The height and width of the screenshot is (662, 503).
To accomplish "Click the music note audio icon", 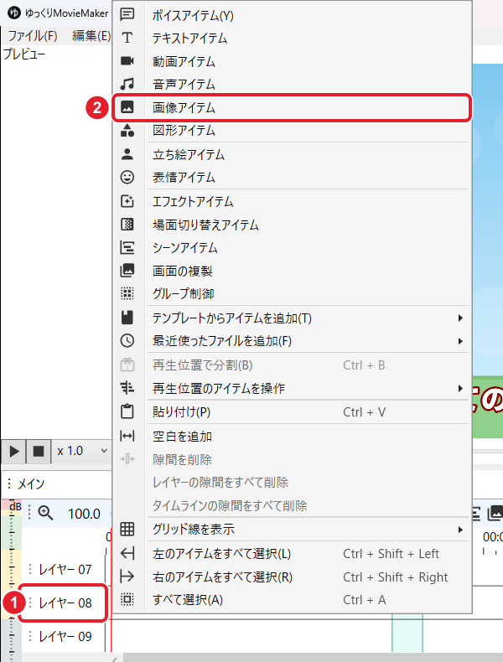I will 127,84.
